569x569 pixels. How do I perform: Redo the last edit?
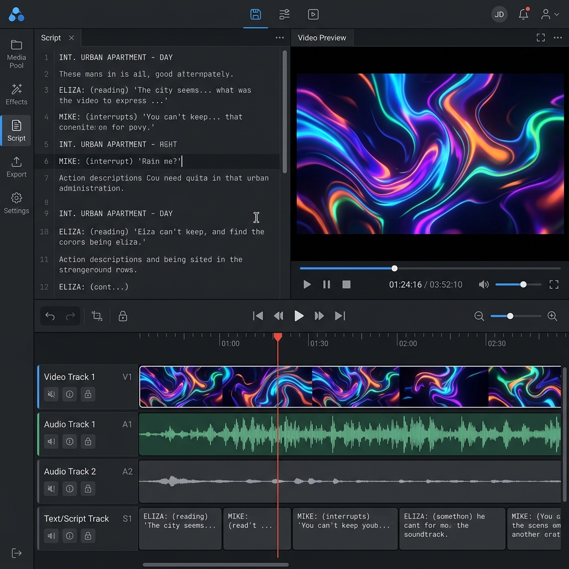71,316
